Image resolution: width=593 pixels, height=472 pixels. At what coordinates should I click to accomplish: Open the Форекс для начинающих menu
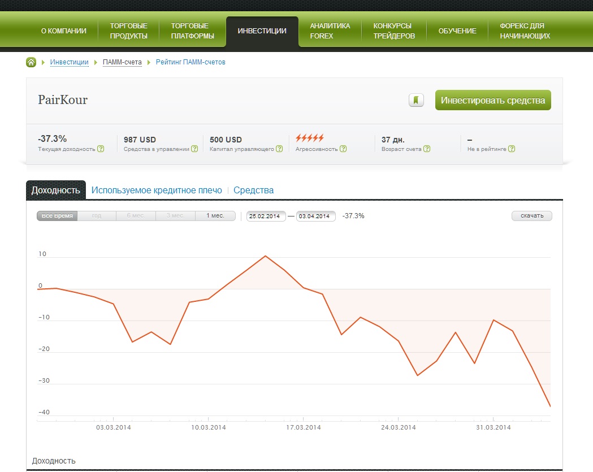[525, 31]
